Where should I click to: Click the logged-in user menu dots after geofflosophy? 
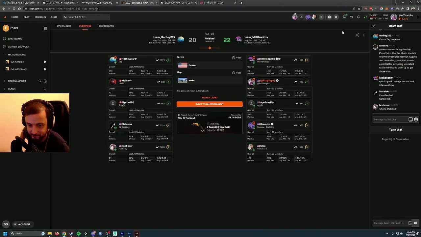(418, 17)
